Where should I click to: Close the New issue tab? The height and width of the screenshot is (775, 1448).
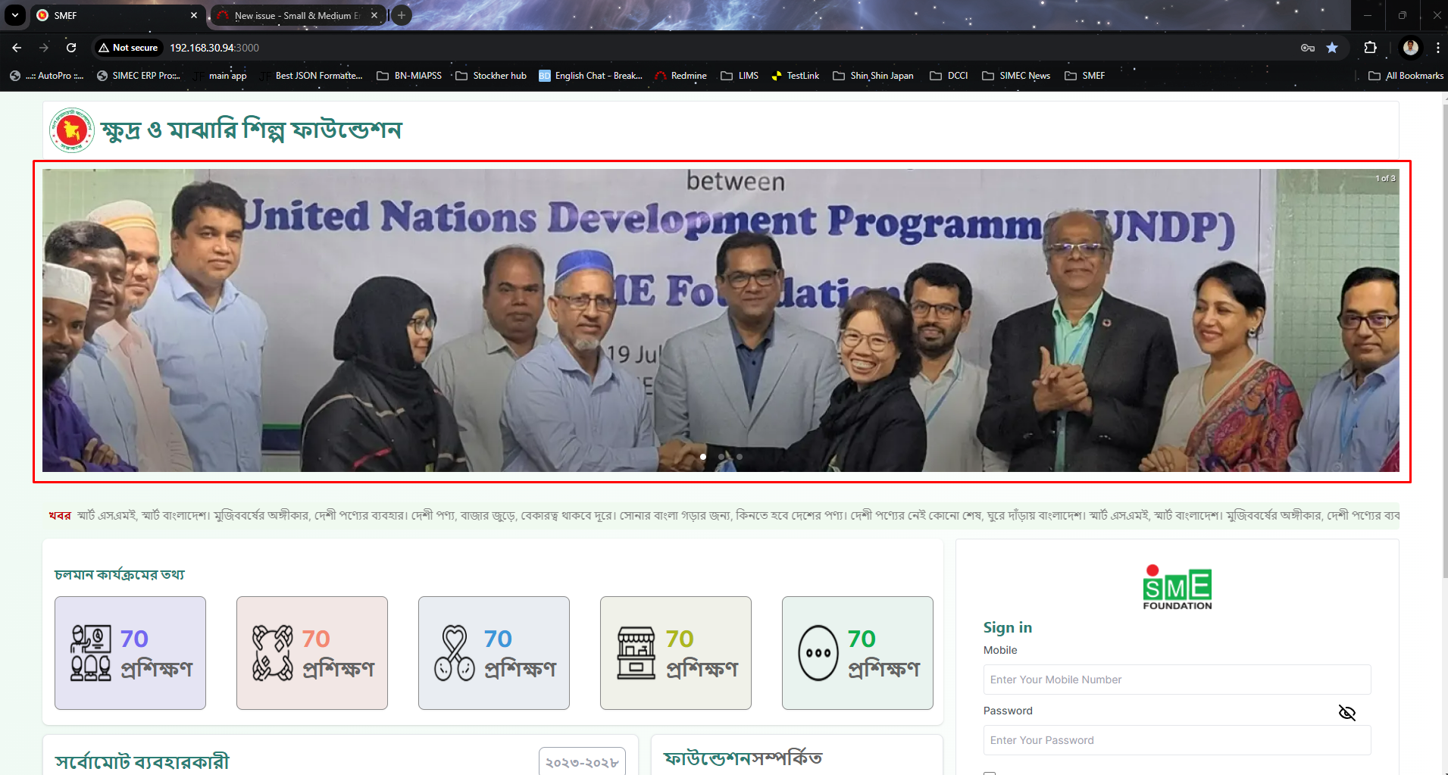374,15
